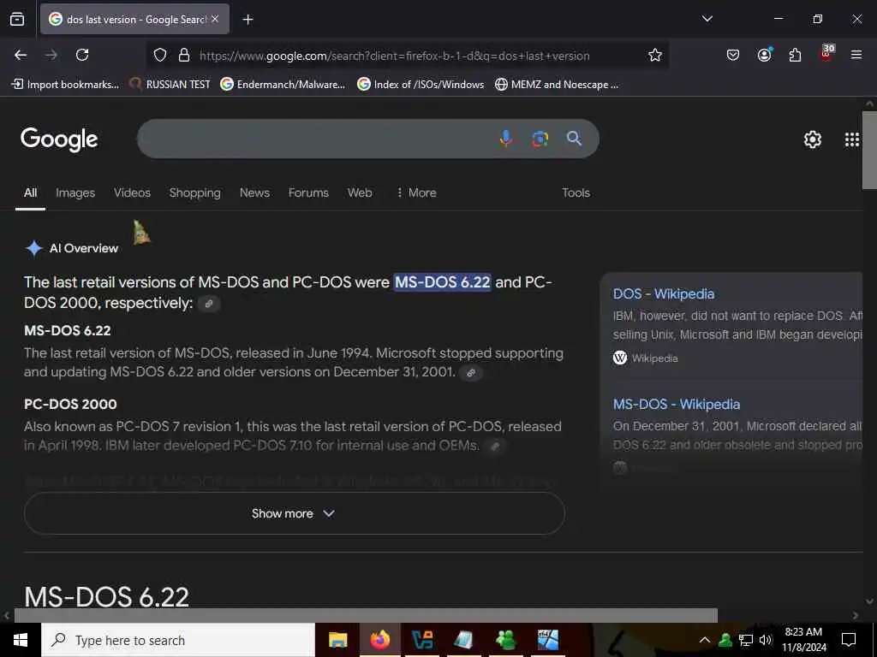Open the list all tabs chevron
Image resolution: width=877 pixels, height=657 pixels.
707,19
